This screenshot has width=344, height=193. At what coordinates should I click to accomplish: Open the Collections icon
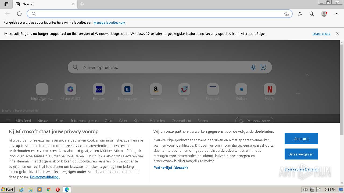coord(312,14)
